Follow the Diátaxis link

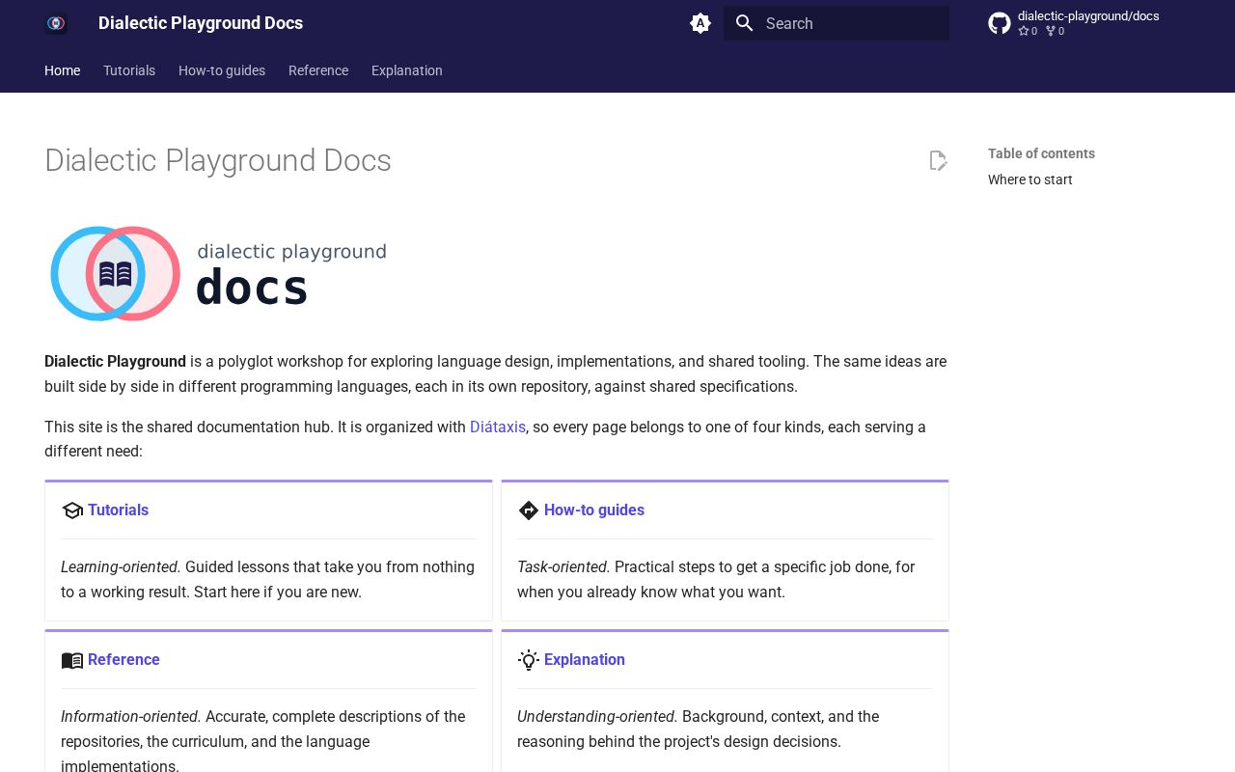coord(498,427)
